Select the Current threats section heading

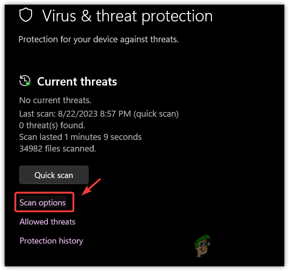(x=77, y=81)
